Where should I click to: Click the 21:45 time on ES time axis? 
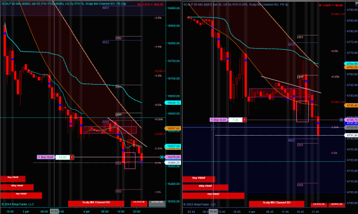coord(315,212)
